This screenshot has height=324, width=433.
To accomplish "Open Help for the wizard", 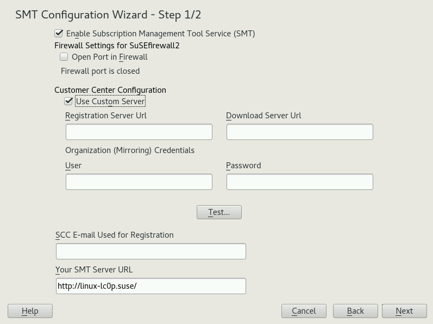I will (30, 311).
